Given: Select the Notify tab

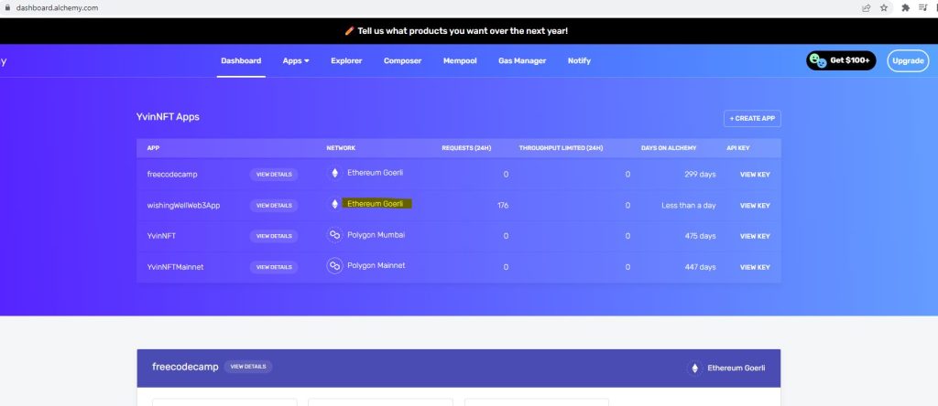Looking at the screenshot, I should coord(579,61).
